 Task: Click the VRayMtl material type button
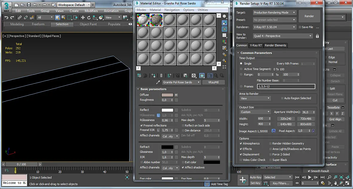[x=213, y=82]
